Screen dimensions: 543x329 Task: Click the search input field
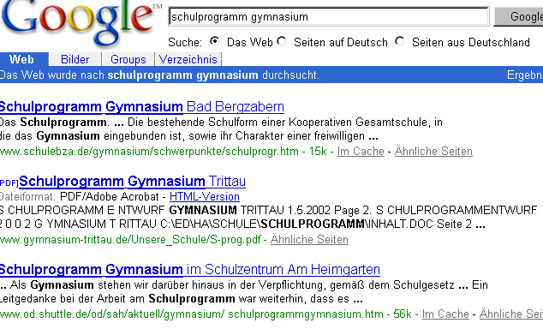pos(329,16)
